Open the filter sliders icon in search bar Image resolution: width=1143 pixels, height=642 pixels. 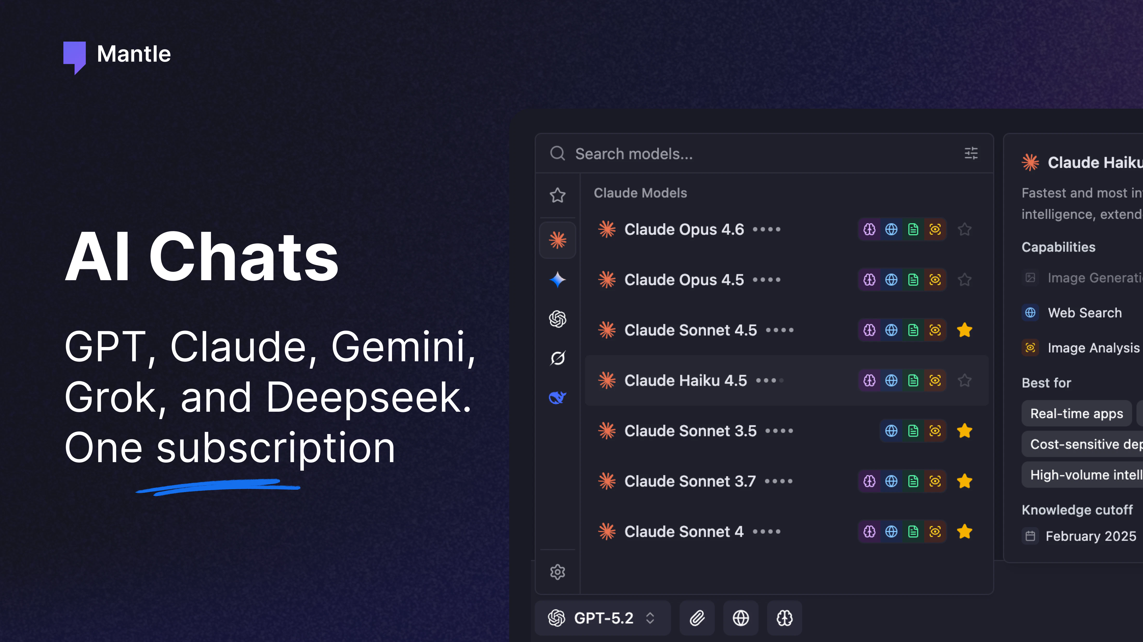tap(971, 154)
